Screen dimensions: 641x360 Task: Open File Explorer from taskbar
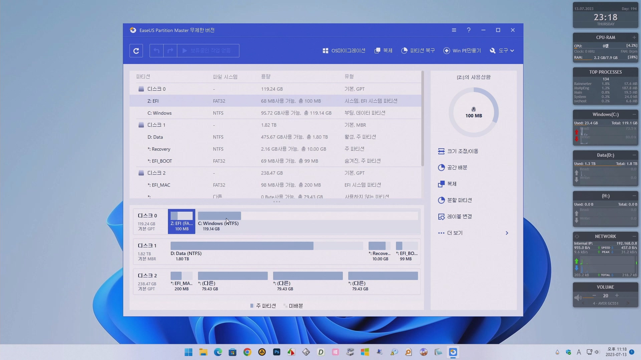coord(203,352)
